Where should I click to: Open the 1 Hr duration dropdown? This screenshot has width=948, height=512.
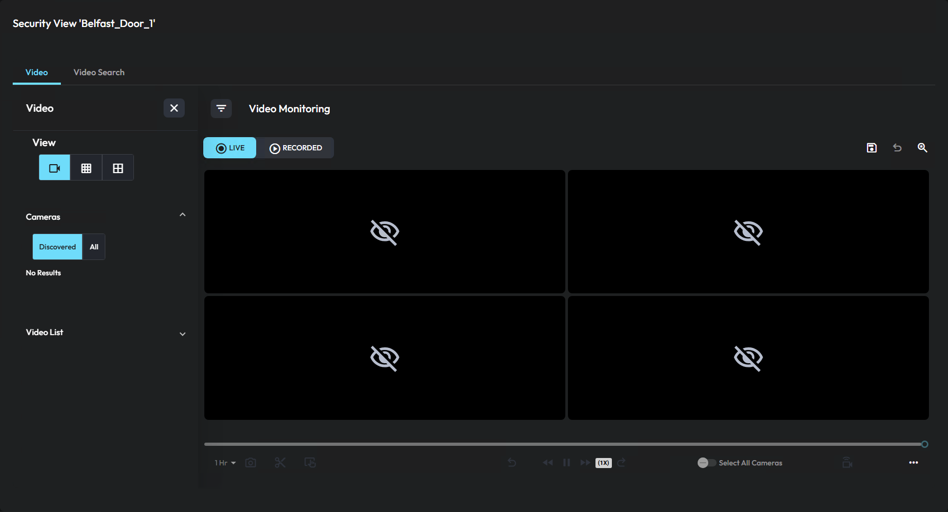tap(224, 462)
